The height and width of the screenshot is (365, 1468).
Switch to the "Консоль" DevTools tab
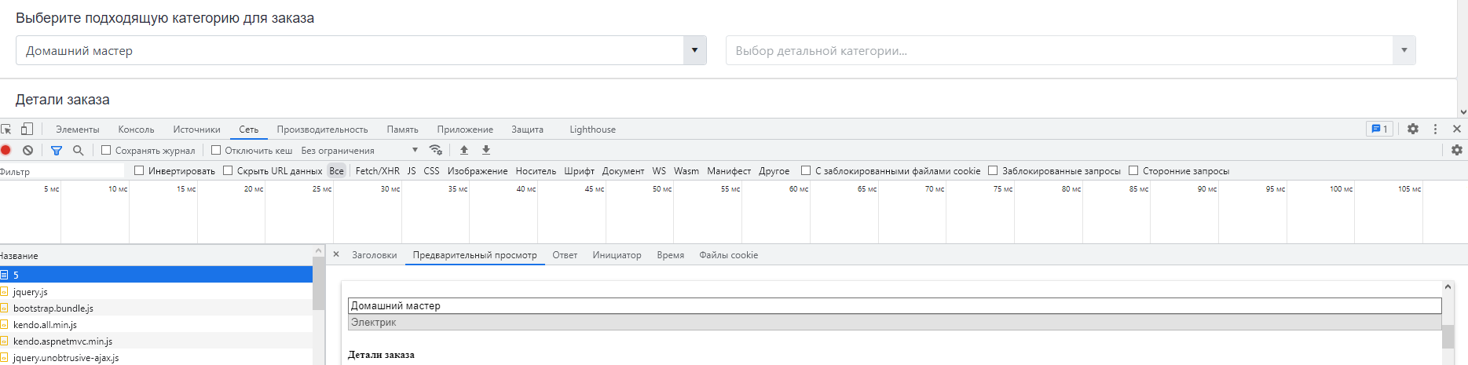(136, 130)
